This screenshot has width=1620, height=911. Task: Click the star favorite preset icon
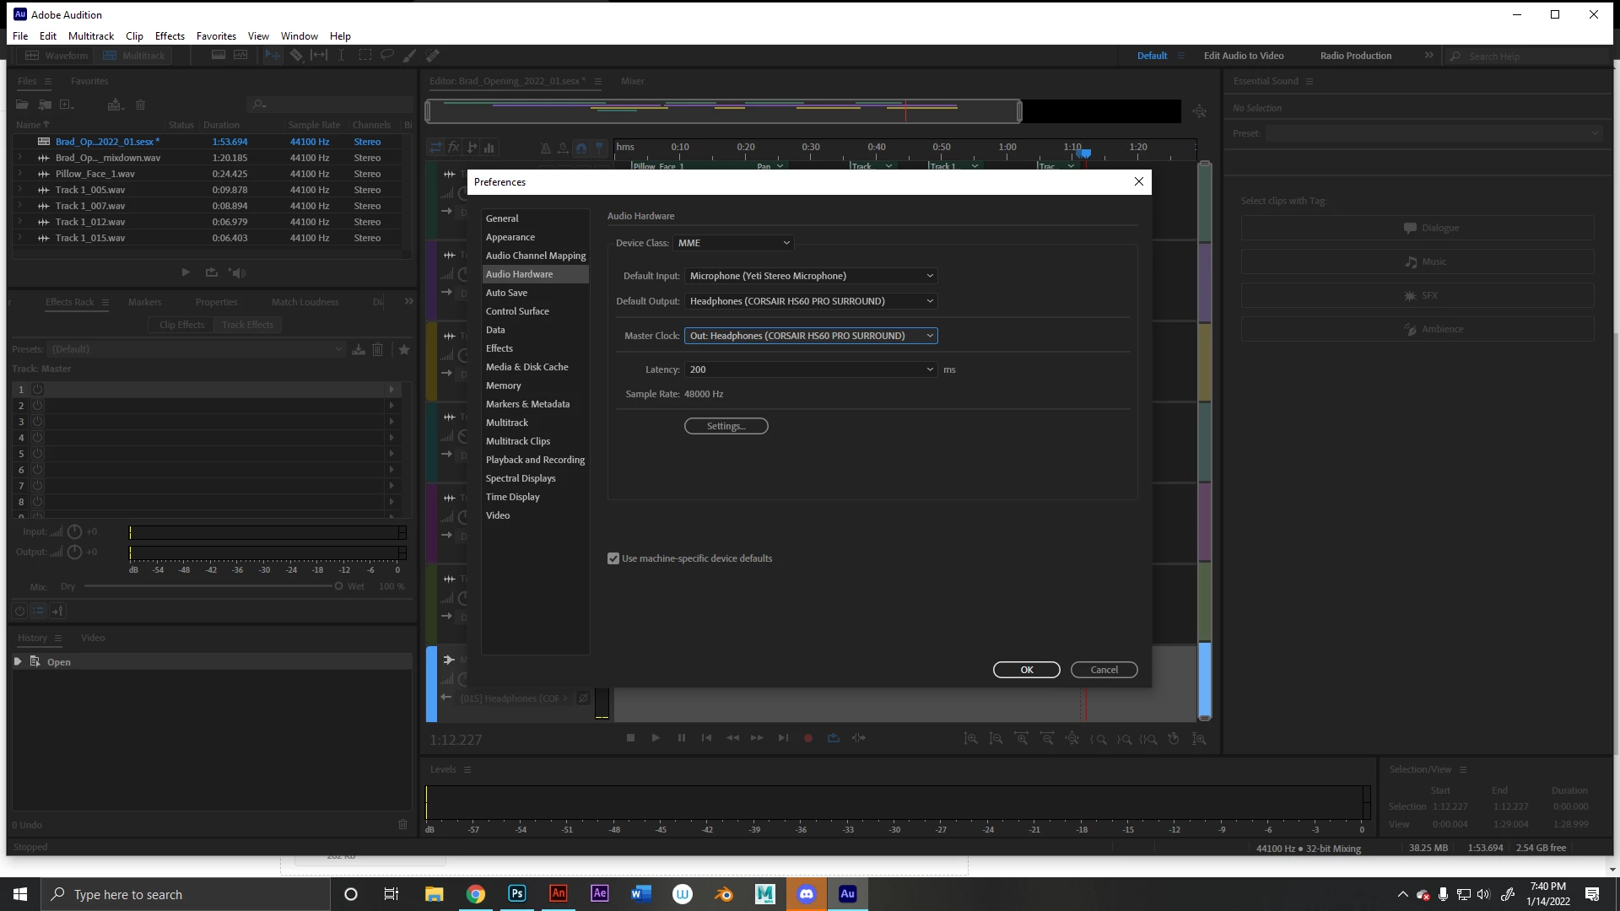pyautogui.click(x=404, y=349)
